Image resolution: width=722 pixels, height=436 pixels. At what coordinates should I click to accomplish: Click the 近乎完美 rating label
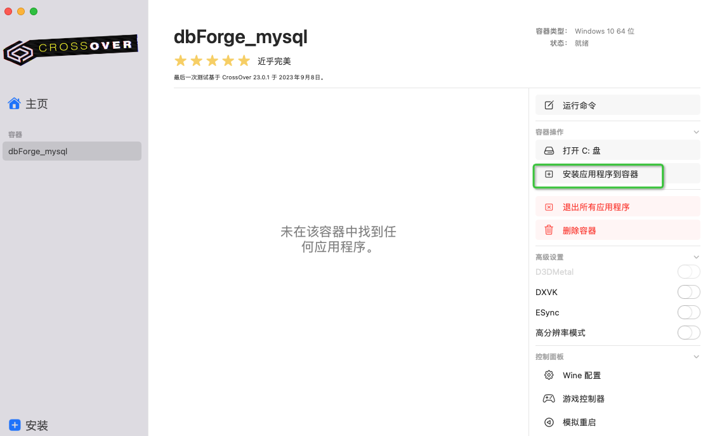[x=274, y=61]
